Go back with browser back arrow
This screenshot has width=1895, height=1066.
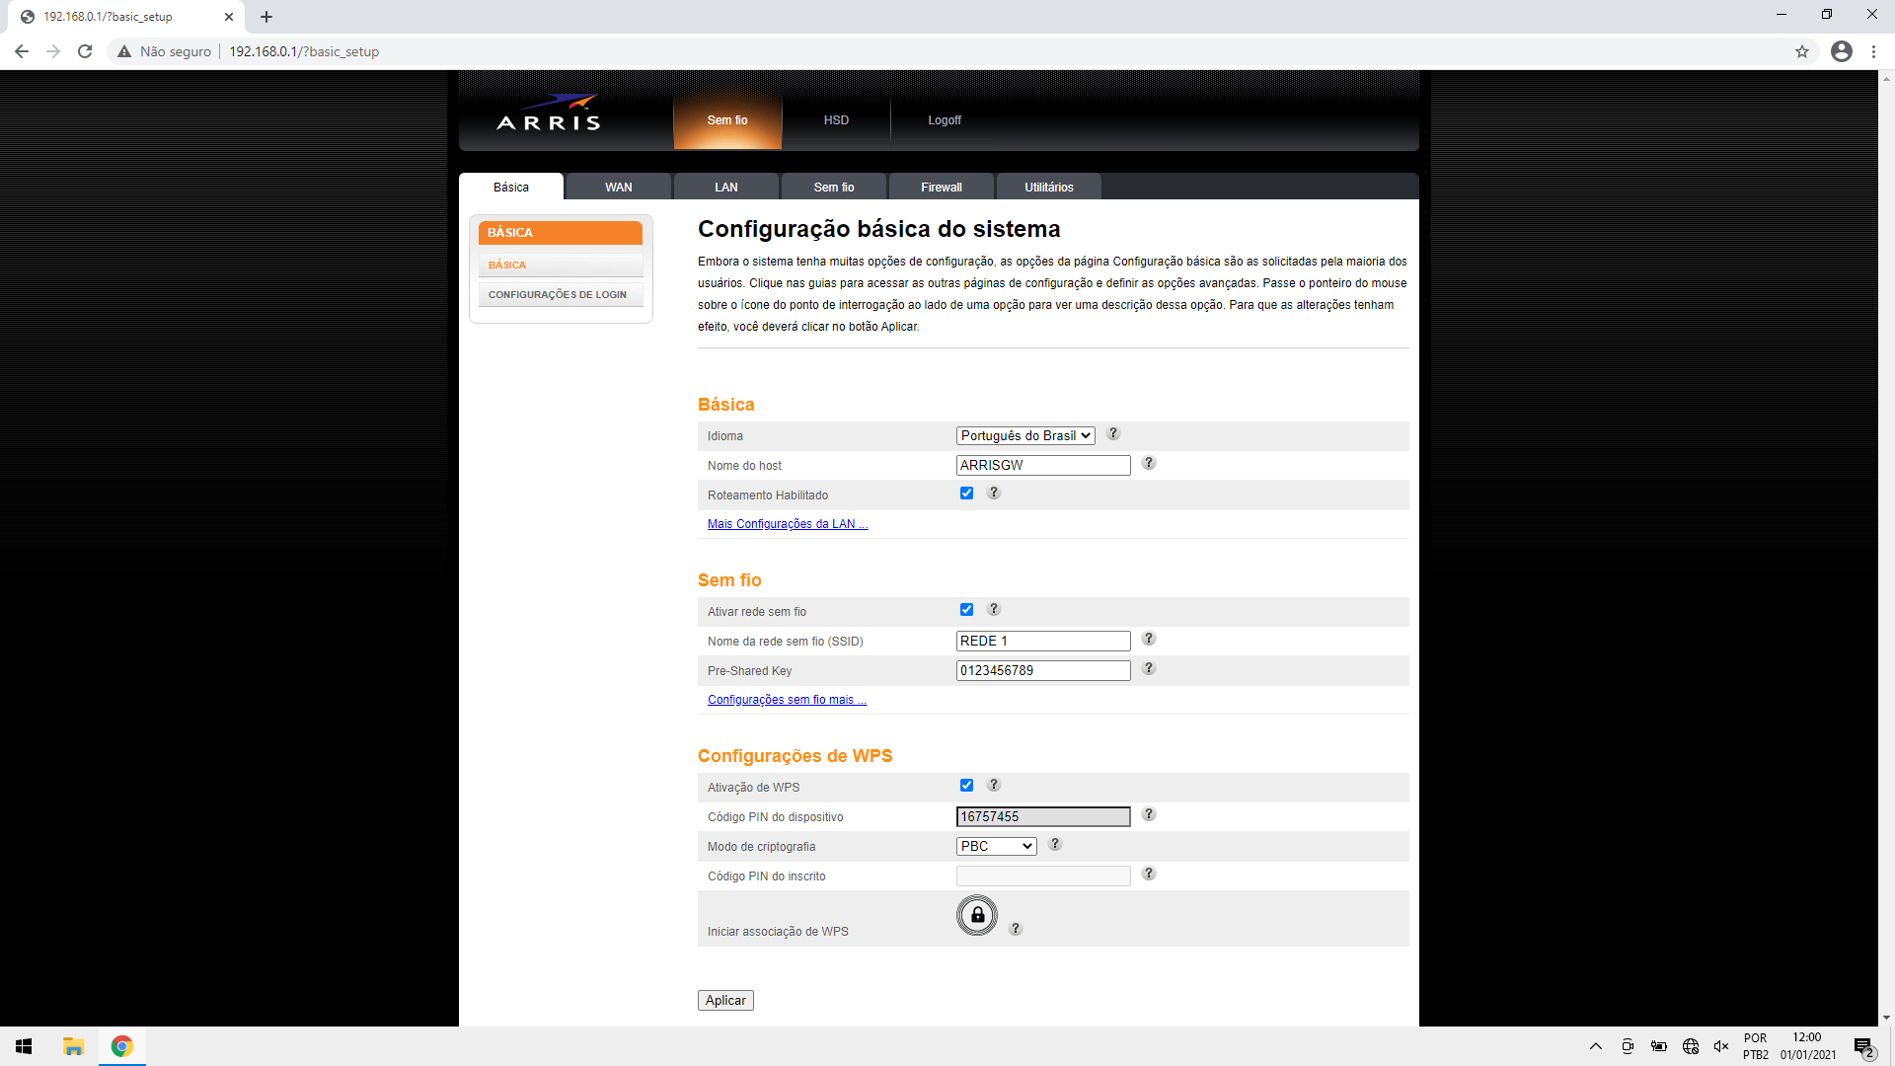point(22,51)
